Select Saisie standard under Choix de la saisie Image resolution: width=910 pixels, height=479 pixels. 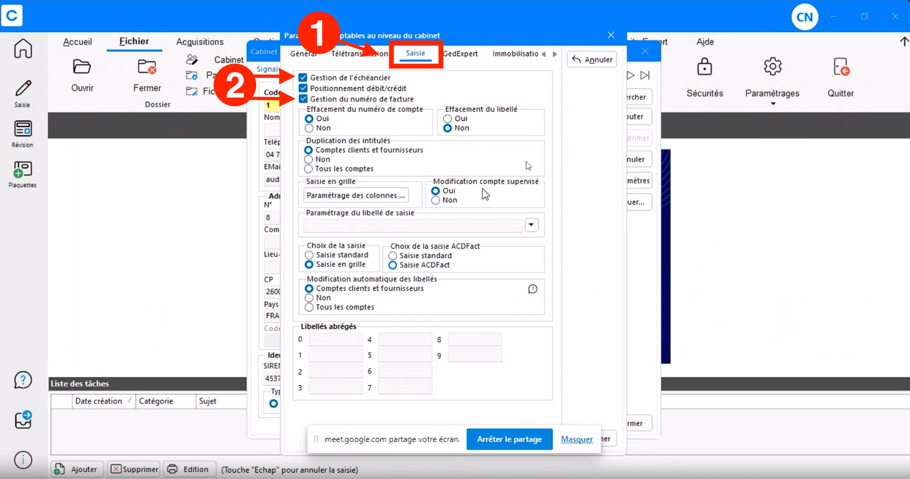309,255
